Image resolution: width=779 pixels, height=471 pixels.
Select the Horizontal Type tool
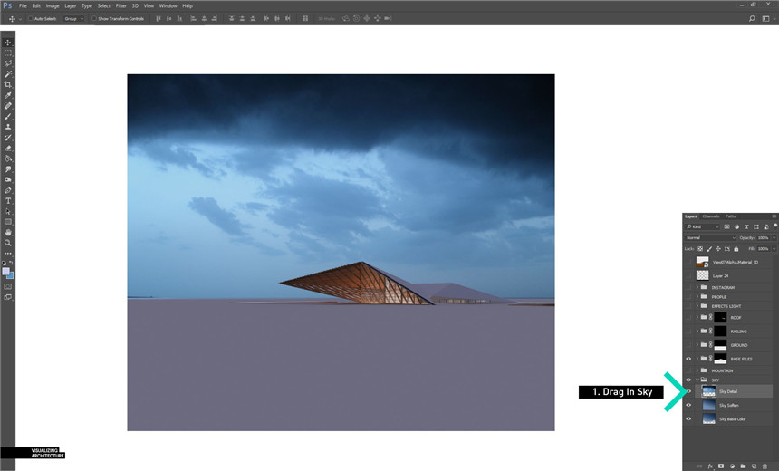pyautogui.click(x=8, y=201)
